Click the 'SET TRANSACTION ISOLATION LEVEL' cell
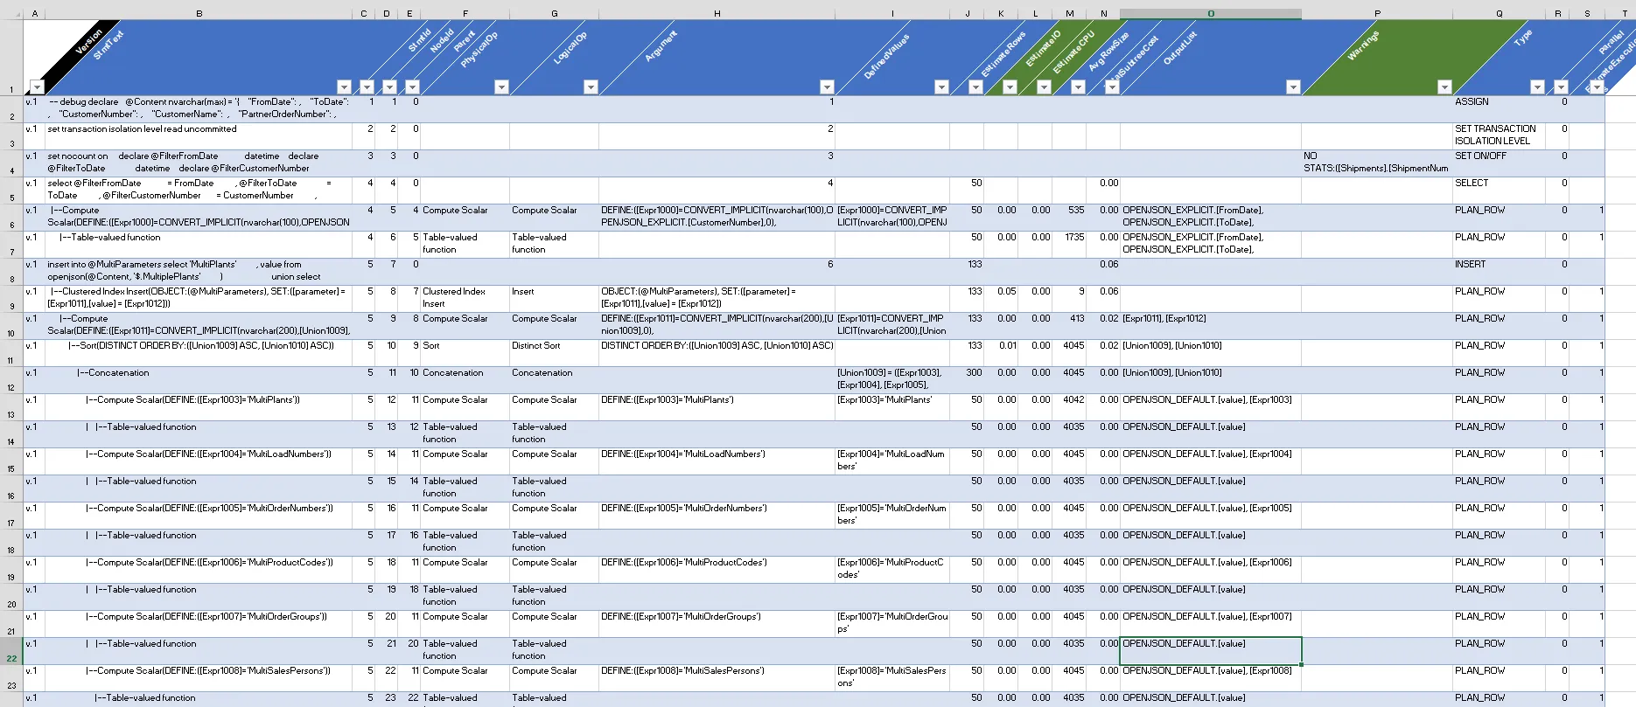1636x707 pixels. [x=1500, y=136]
